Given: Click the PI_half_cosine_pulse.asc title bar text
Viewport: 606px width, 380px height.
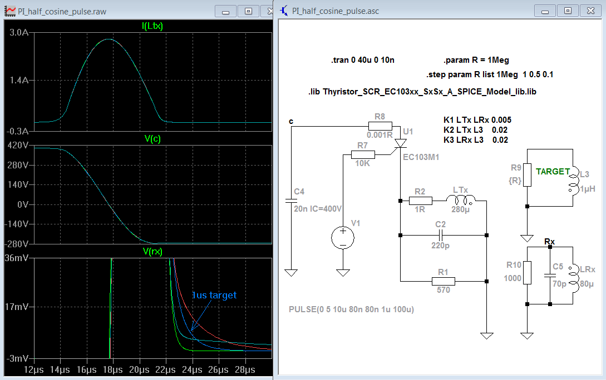Looking at the screenshot, I should 336,11.
